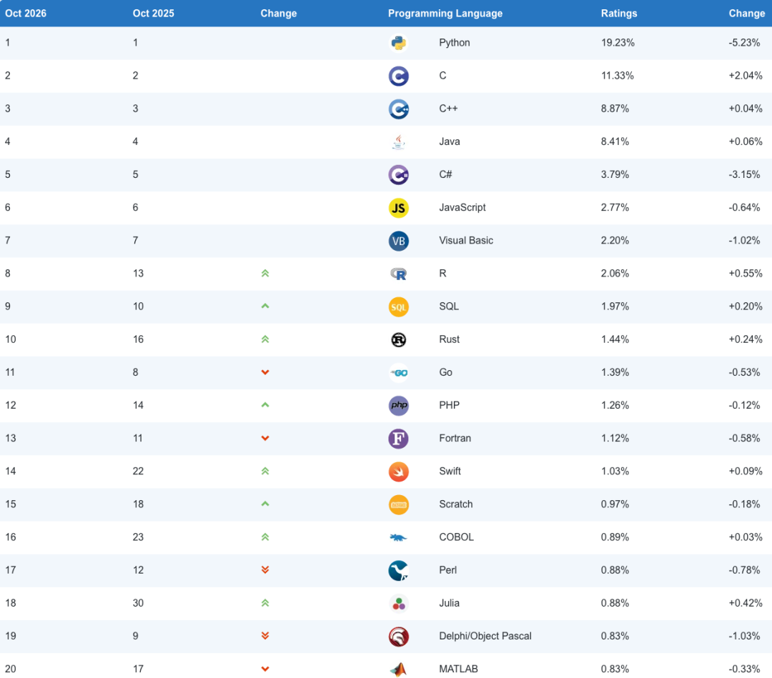772x678 pixels.
Task: Choose the VB Visual Basic logo
Action: click(x=398, y=241)
